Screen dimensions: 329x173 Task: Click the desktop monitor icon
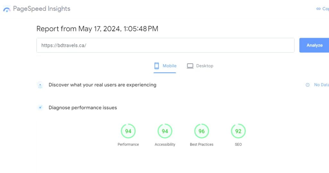click(x=190, y=66)
